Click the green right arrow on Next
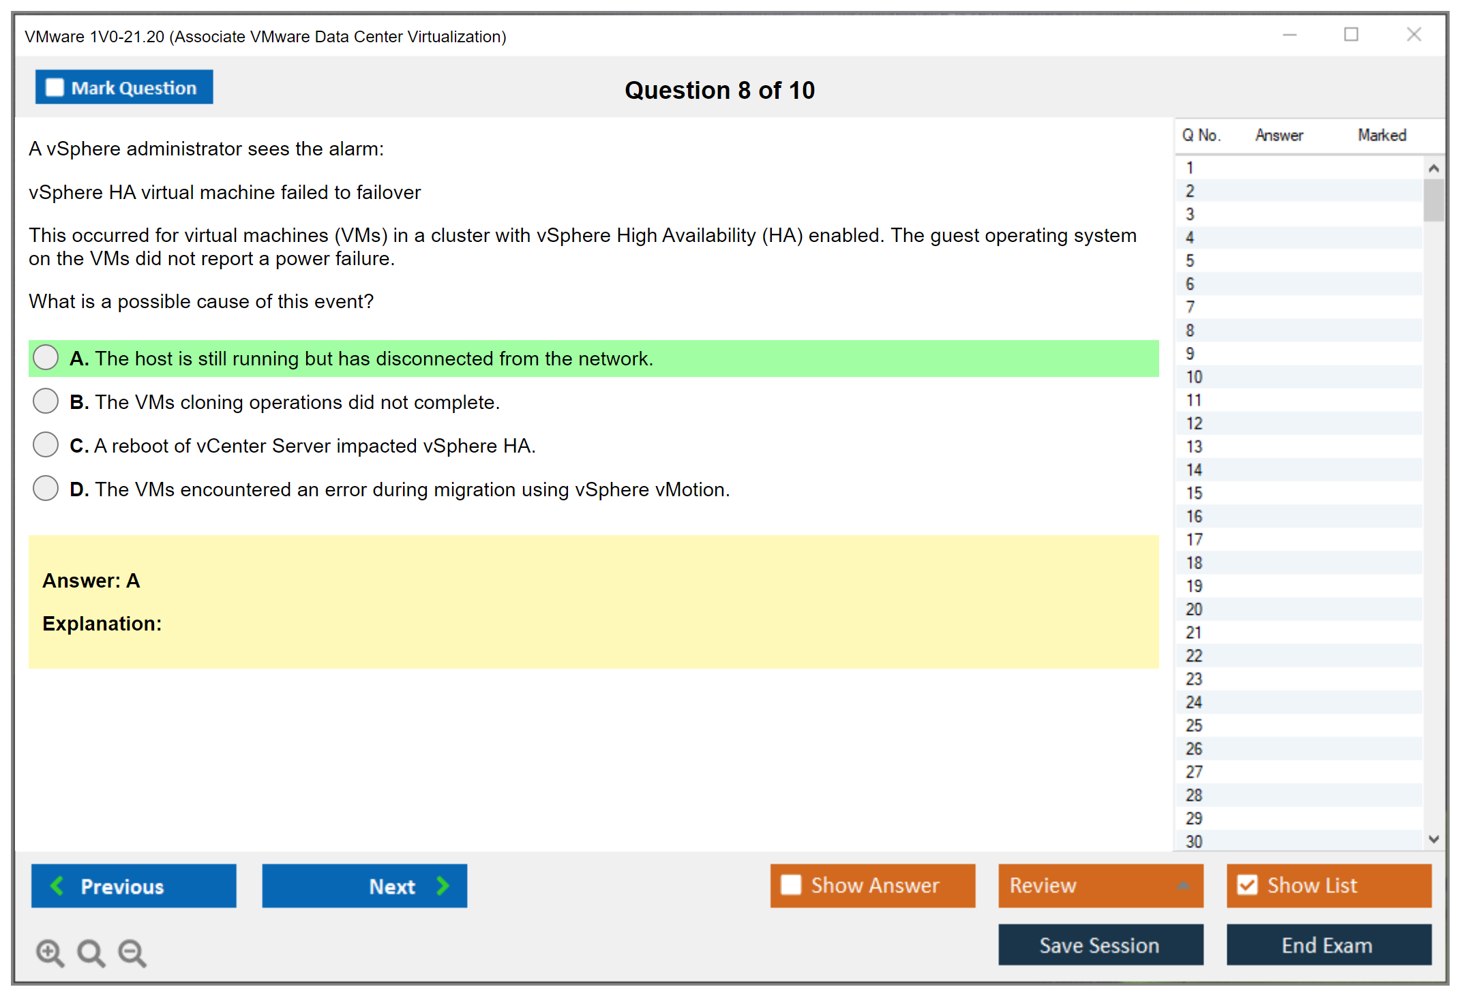1466x1002 pixels. point(443,885)
